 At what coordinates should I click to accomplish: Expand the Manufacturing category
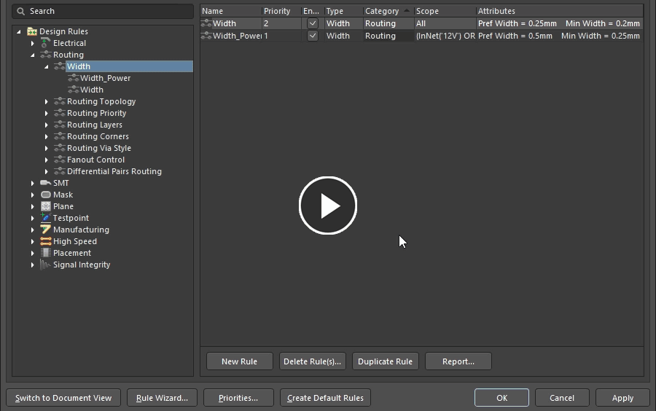tap(33, 230)
